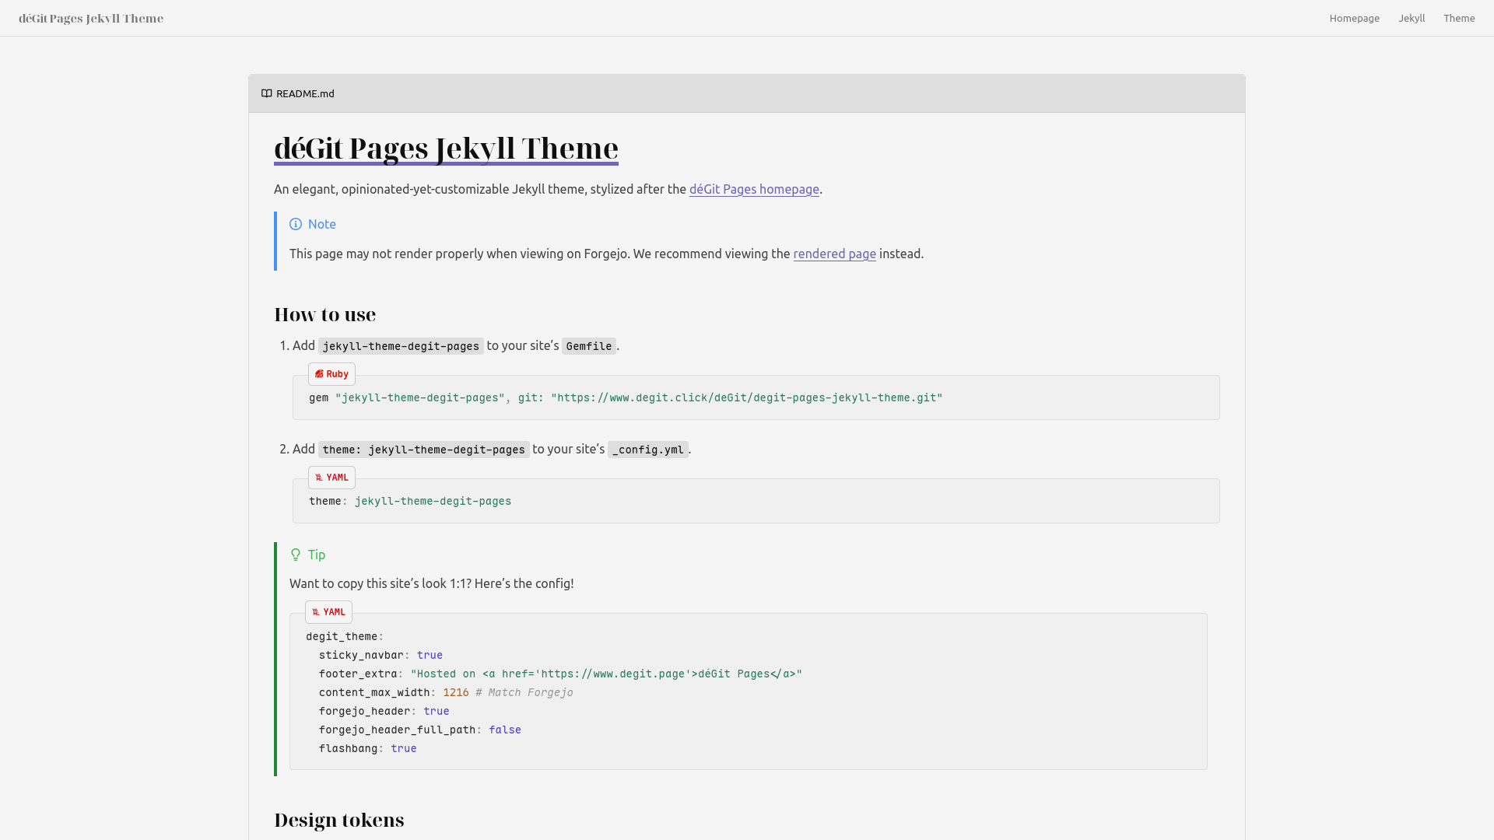1494x840 pixels.
Task: Click the déGit Pages Jekyll Theme site title
Action: pos(91,18)
